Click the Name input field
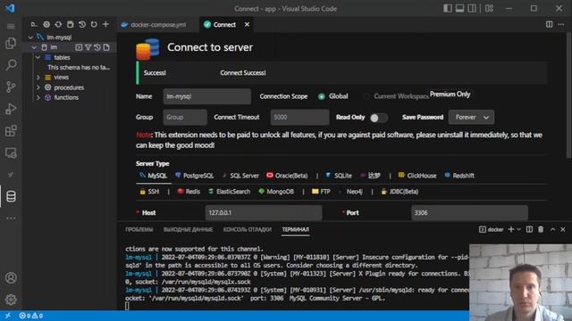 point(206,96)
